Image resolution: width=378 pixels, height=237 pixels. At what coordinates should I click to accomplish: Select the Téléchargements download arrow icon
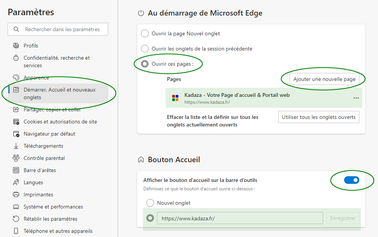pos(16,146)
